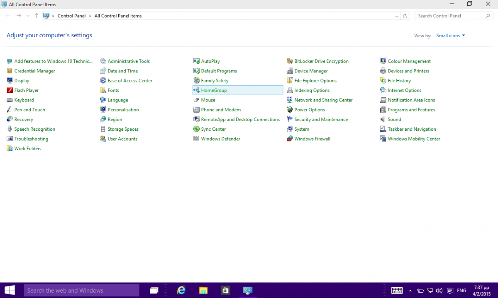Viewport: 498px width, 298px height.
Task: Click the red Flash Player icon
Action: point(10,90)
